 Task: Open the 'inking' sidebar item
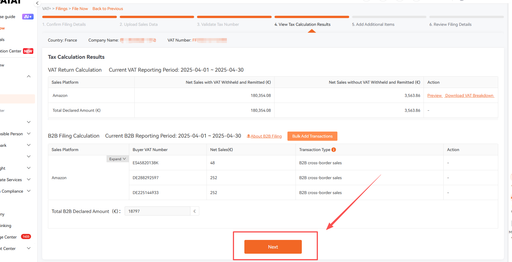coord(6,226)
